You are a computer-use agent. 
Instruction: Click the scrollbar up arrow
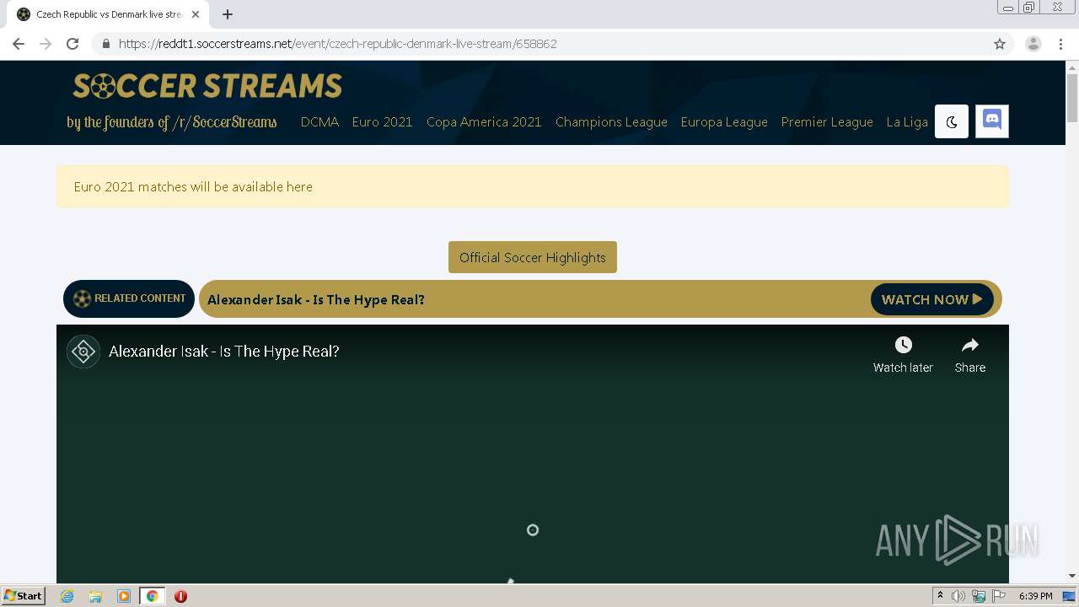[1072, 67]
